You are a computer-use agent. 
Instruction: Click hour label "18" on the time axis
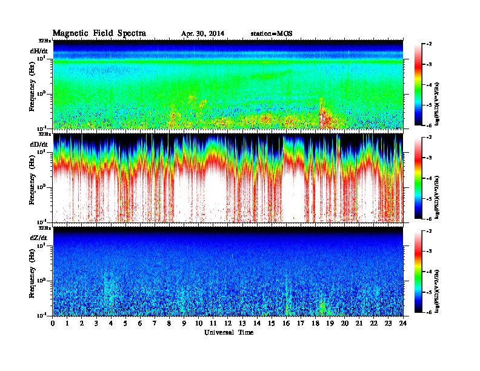coord(315,323)
